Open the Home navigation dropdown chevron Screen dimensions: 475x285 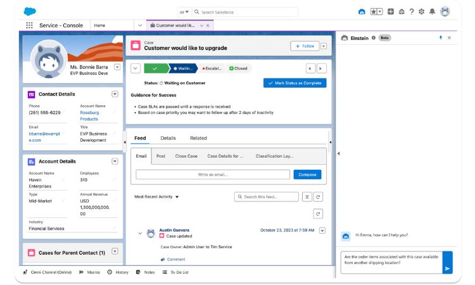click(140, 25)
